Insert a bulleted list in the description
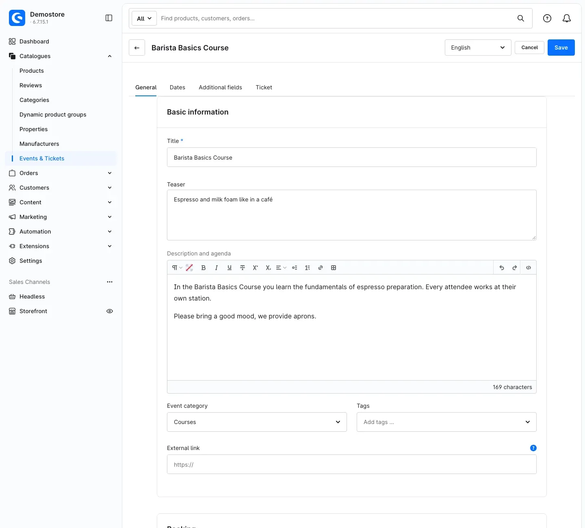585x528 pixels. tap(295, 268)
